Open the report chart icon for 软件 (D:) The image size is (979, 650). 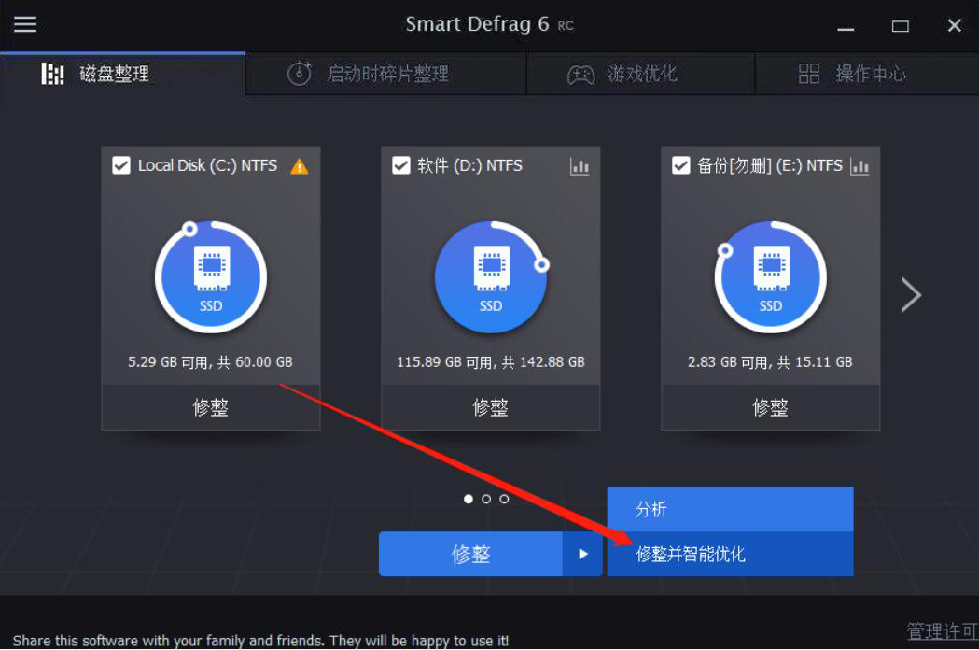click(580, 166)
